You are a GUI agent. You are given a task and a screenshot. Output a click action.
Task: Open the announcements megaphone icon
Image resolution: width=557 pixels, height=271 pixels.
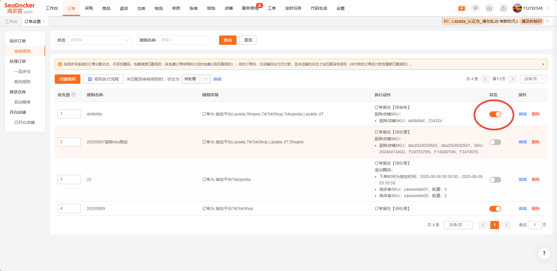coord(475,8)
